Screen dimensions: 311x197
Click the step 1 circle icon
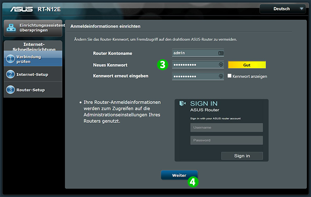point(10,59)
